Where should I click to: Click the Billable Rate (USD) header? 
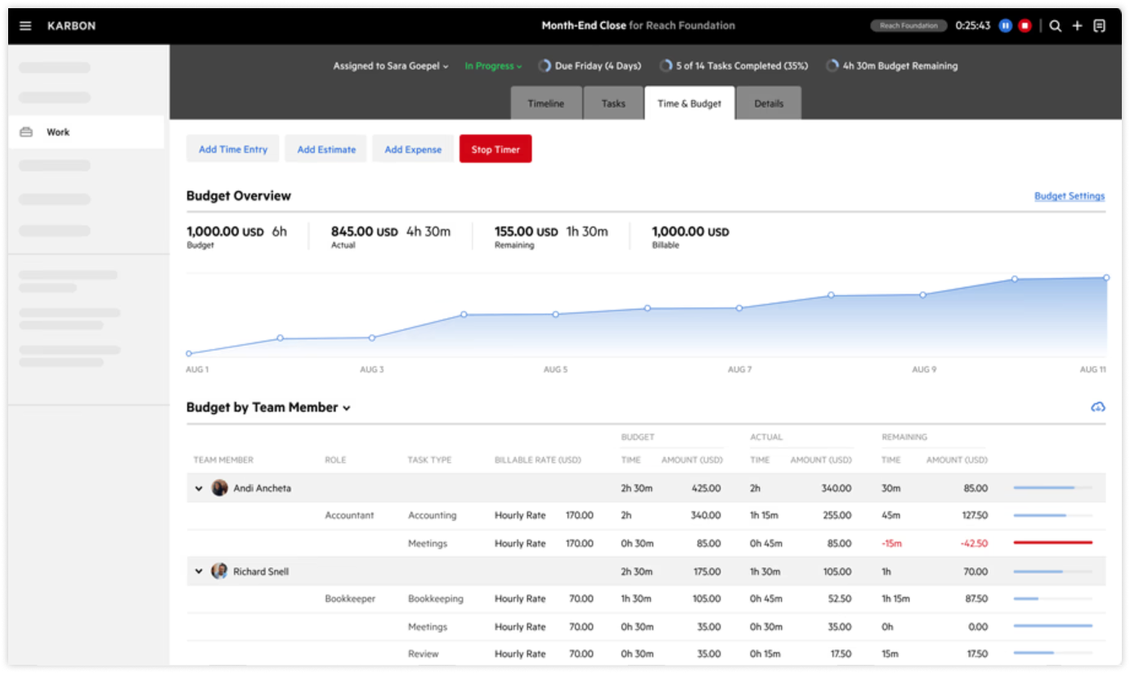(x=538, y=460)
